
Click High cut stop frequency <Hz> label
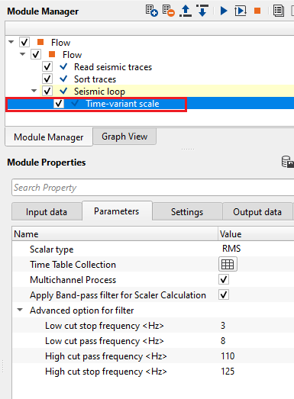[x=106, y=372]
